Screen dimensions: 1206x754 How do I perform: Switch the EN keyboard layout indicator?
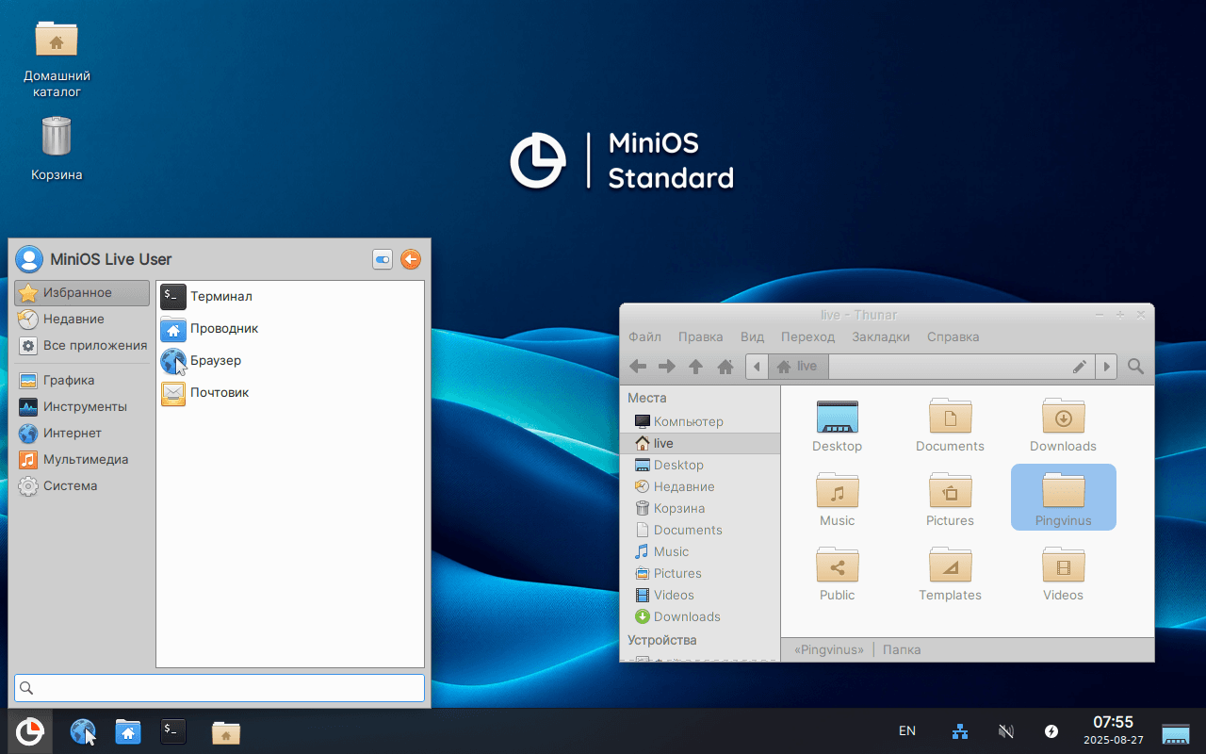point(907,731)
